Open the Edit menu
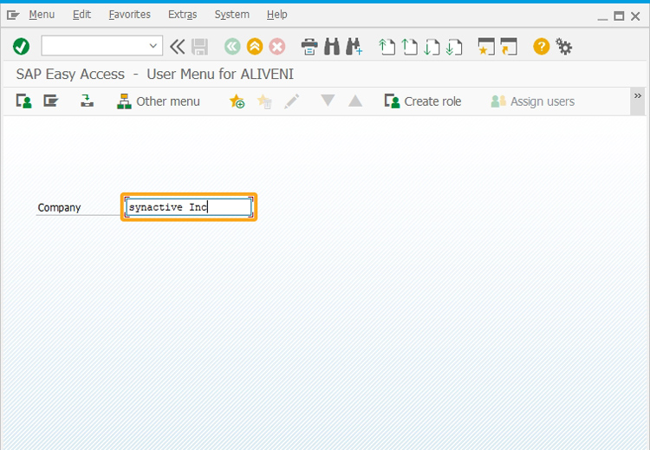Viewport: 650px width, 450px height. tap(81, 15)
